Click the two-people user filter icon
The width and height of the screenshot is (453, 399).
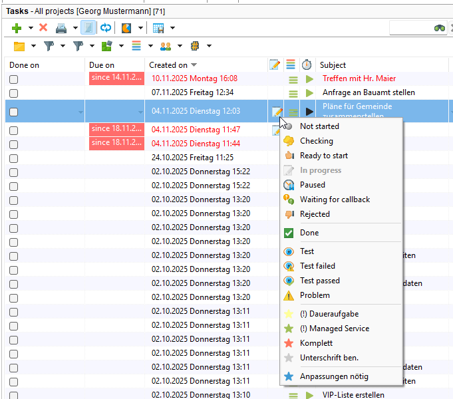click(165, 46)
